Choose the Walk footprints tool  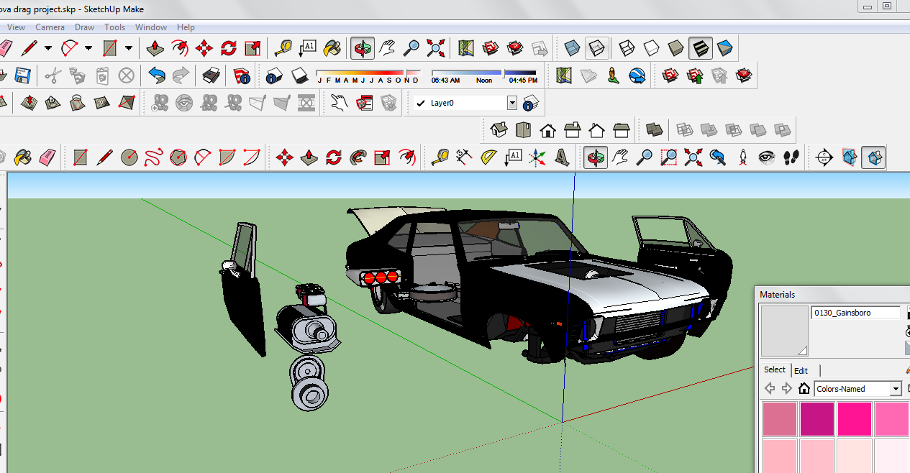(791, 157)
